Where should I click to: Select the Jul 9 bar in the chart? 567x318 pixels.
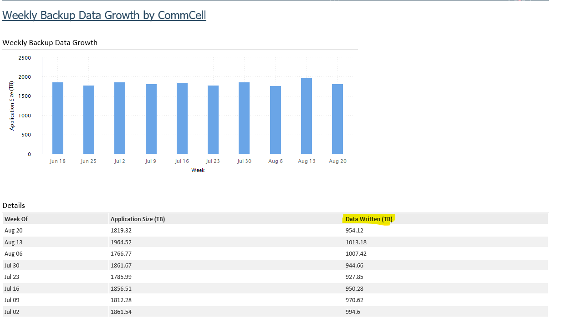(x=151, y=119)
